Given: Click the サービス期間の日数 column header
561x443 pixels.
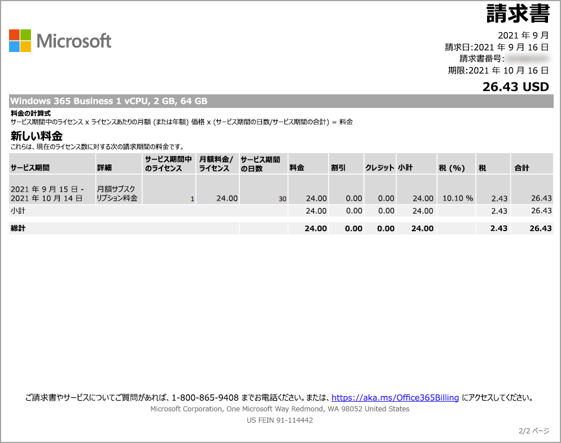Looking at the screenshot, I should (x=264, y=164).
